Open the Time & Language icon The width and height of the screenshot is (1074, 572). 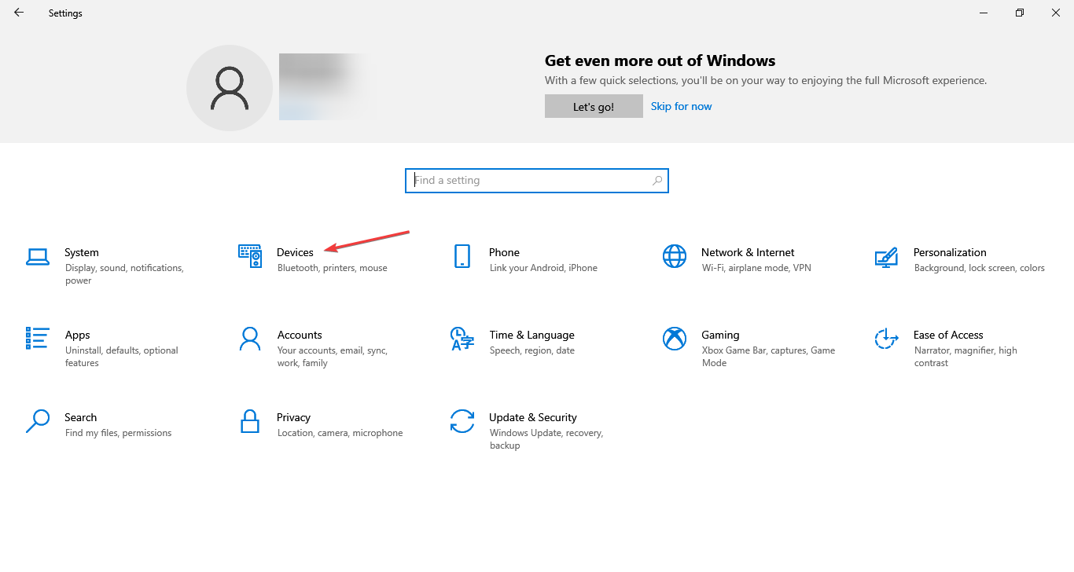click(x=462, y=339)
